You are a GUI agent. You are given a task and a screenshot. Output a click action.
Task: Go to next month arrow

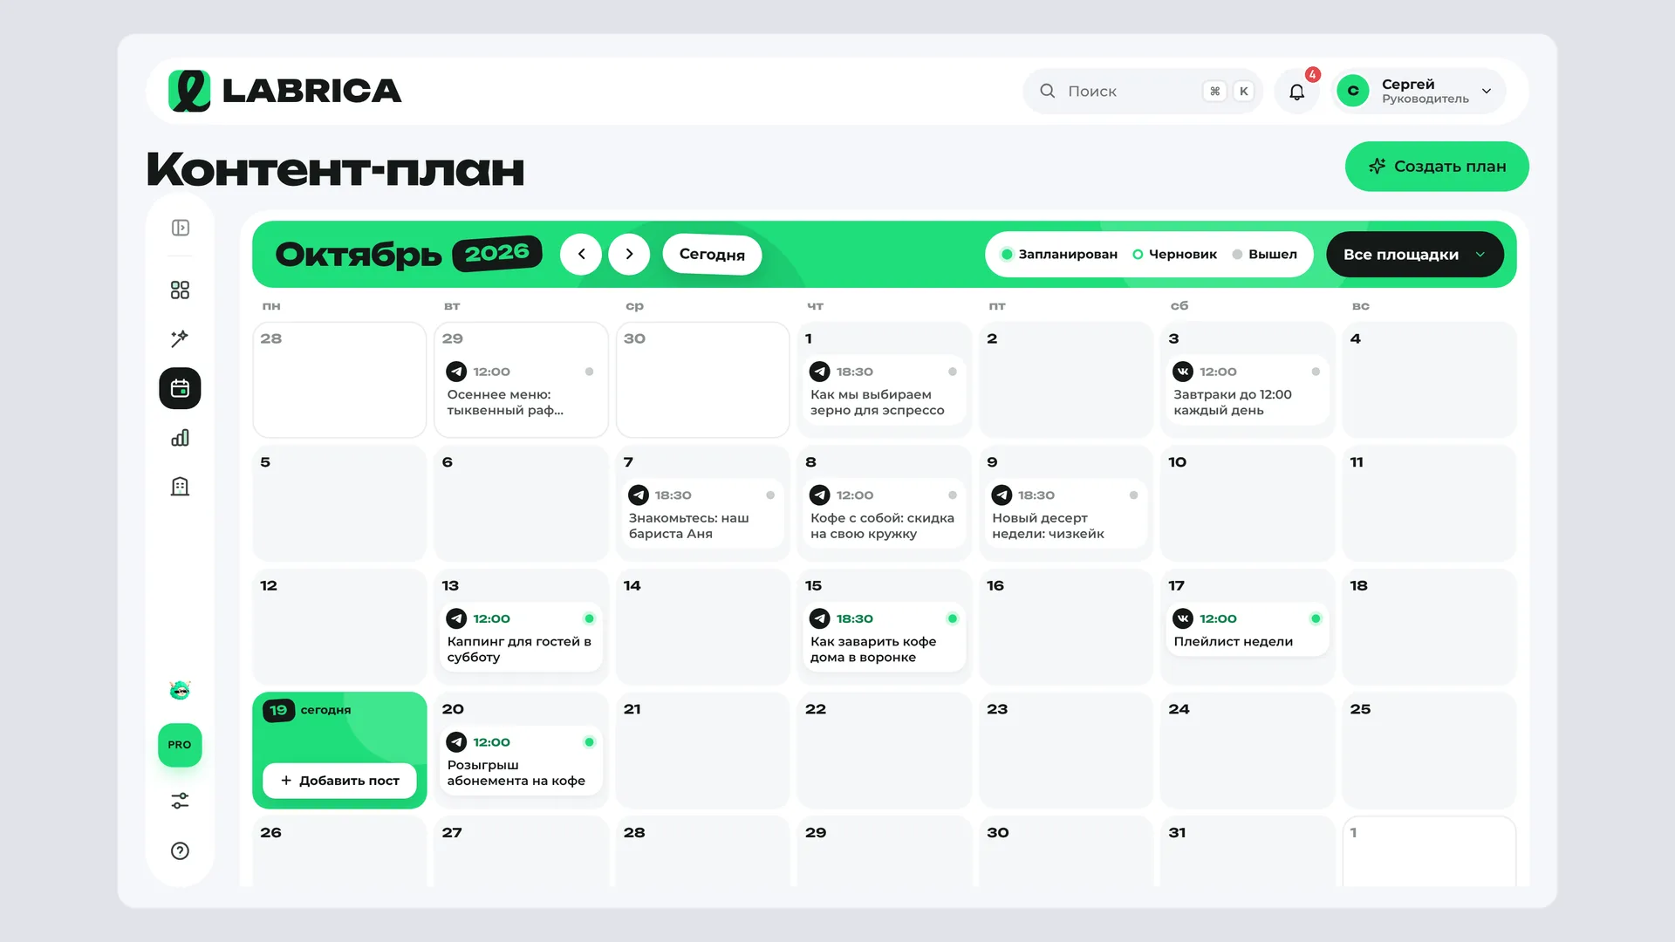point(629,255)
